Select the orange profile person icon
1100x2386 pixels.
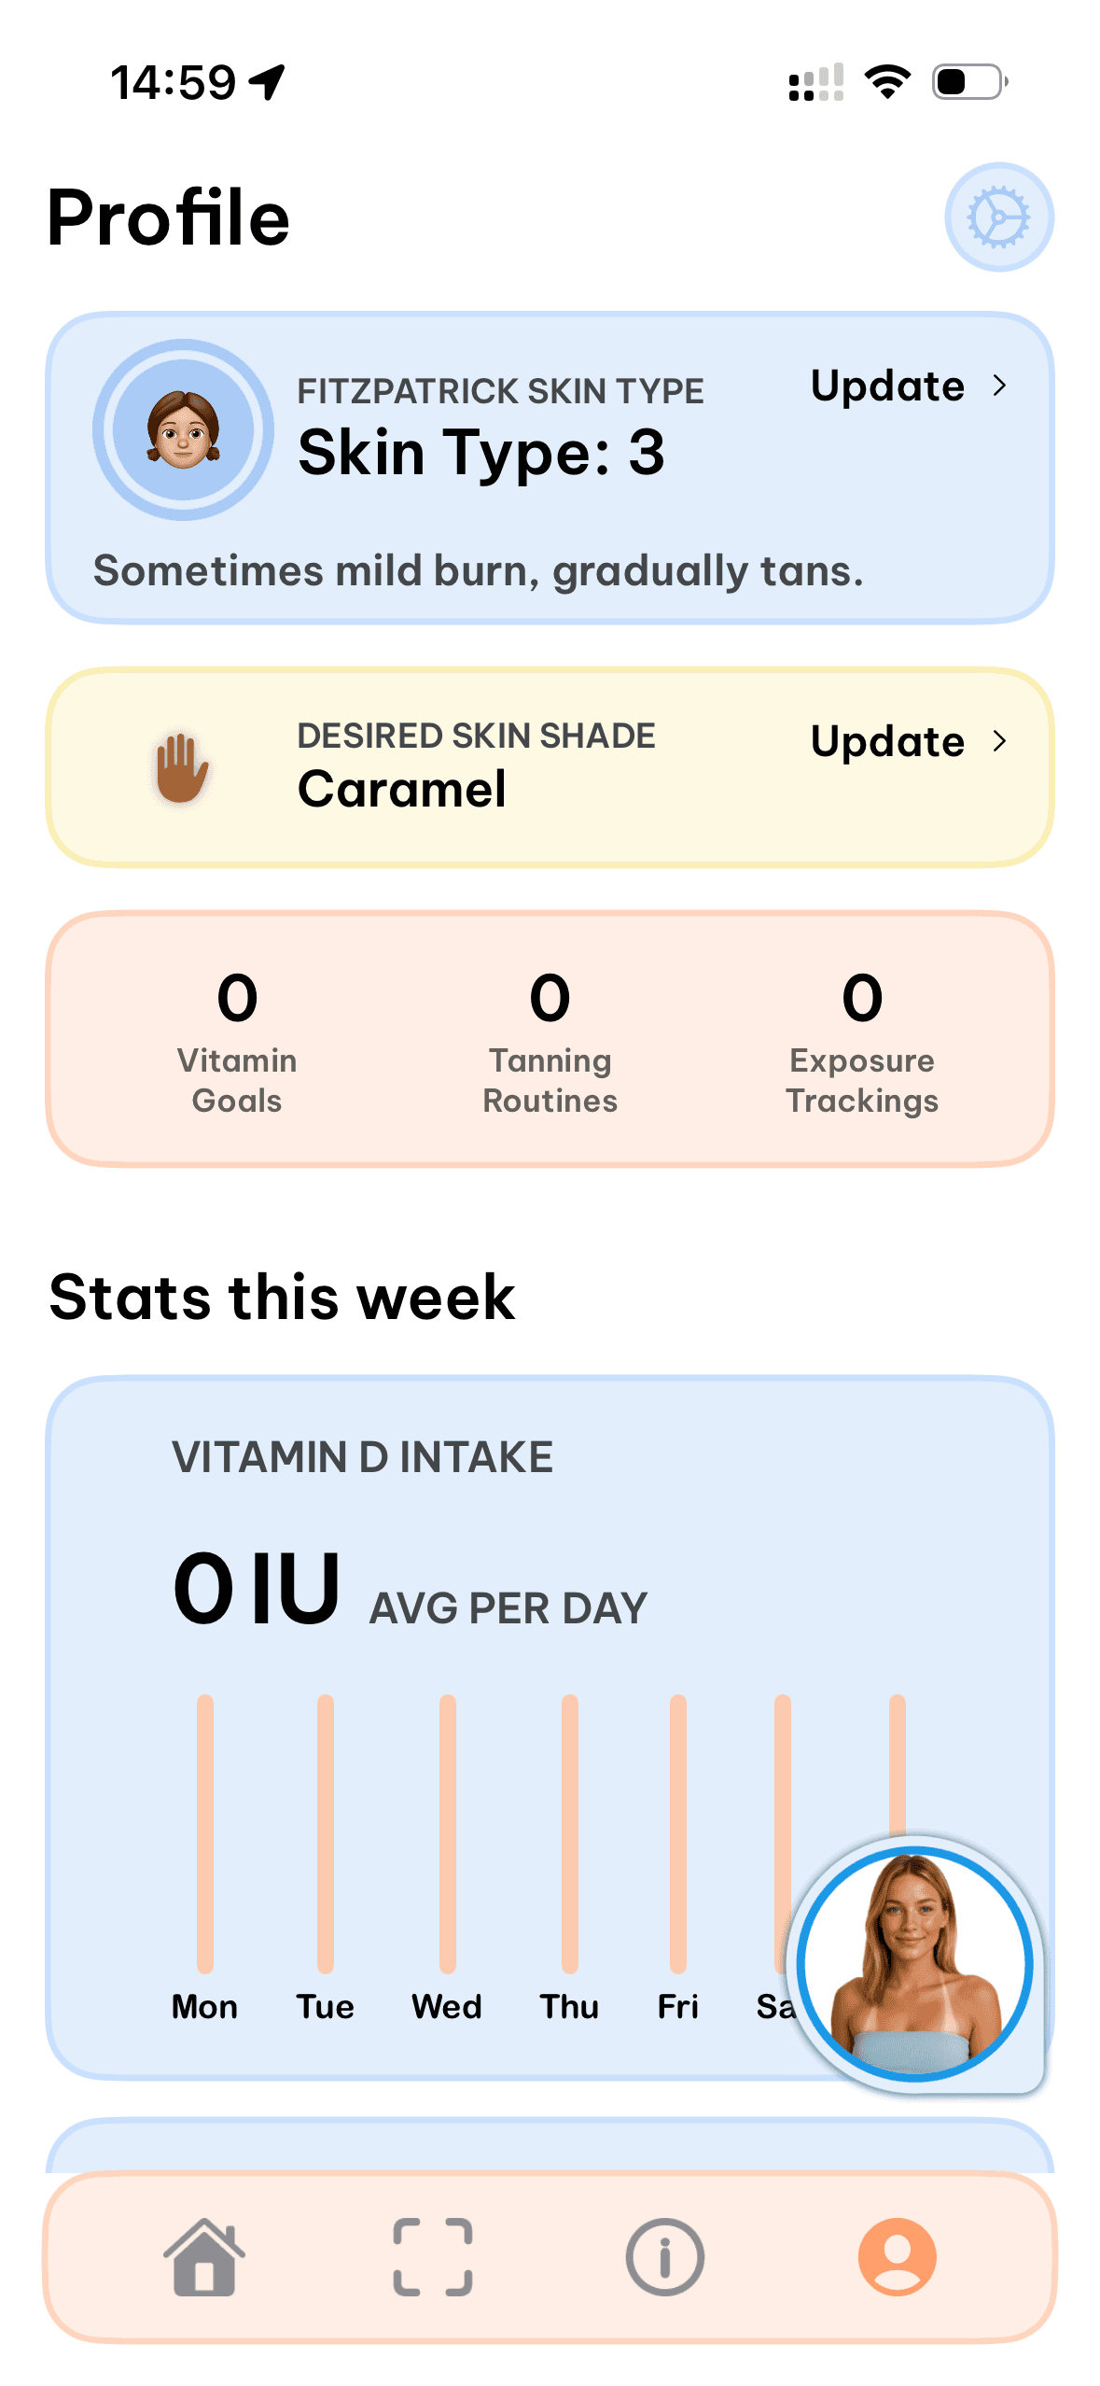[x=897, y=2257]
